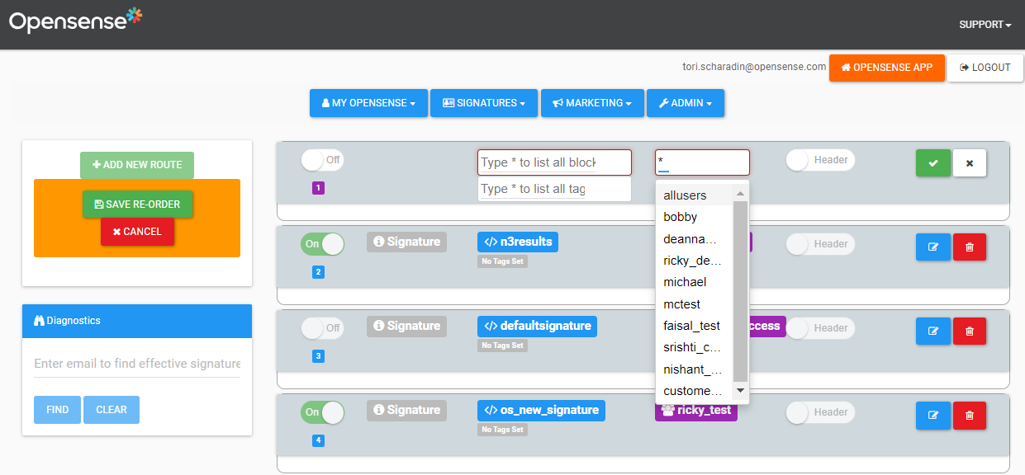
Task: Click route number badge 1
Action: (319, 188)
